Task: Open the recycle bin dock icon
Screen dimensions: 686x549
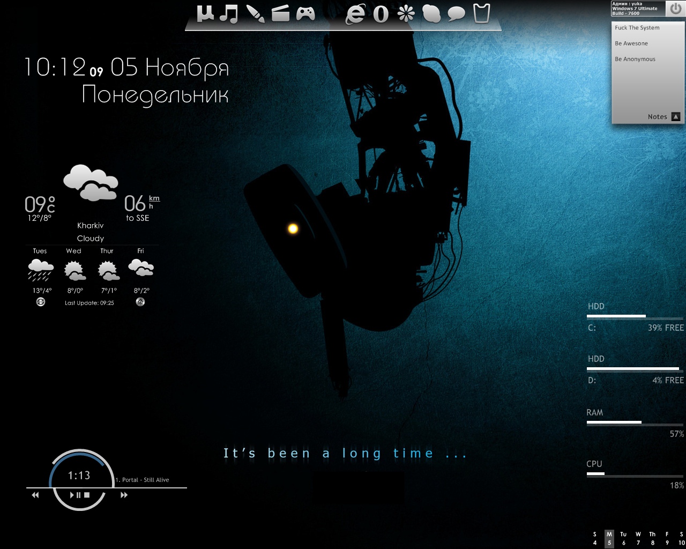Action: tap(482, 13)
